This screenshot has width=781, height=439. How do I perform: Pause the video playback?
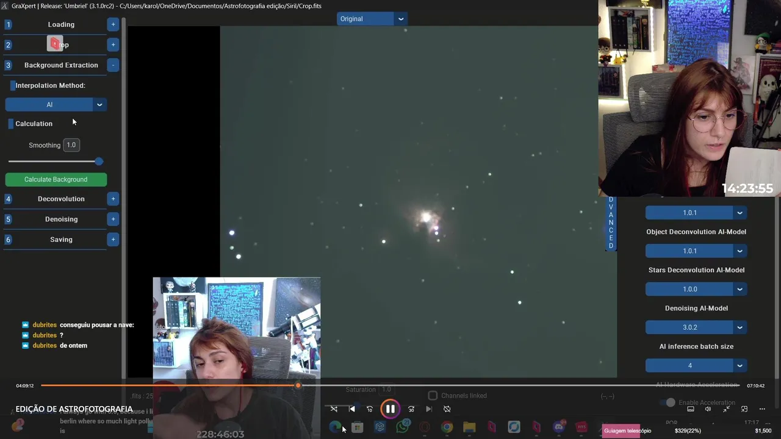[390, 409]
